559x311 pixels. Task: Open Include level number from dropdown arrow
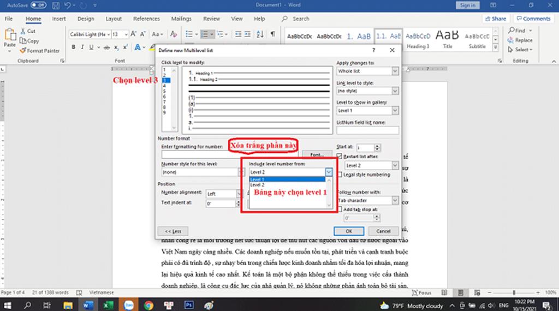329,172
